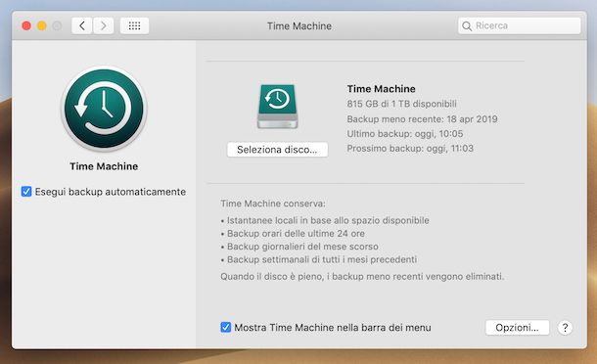Show all preferences with the grid icon
The image size is (597, 364).
pos(134,25)
